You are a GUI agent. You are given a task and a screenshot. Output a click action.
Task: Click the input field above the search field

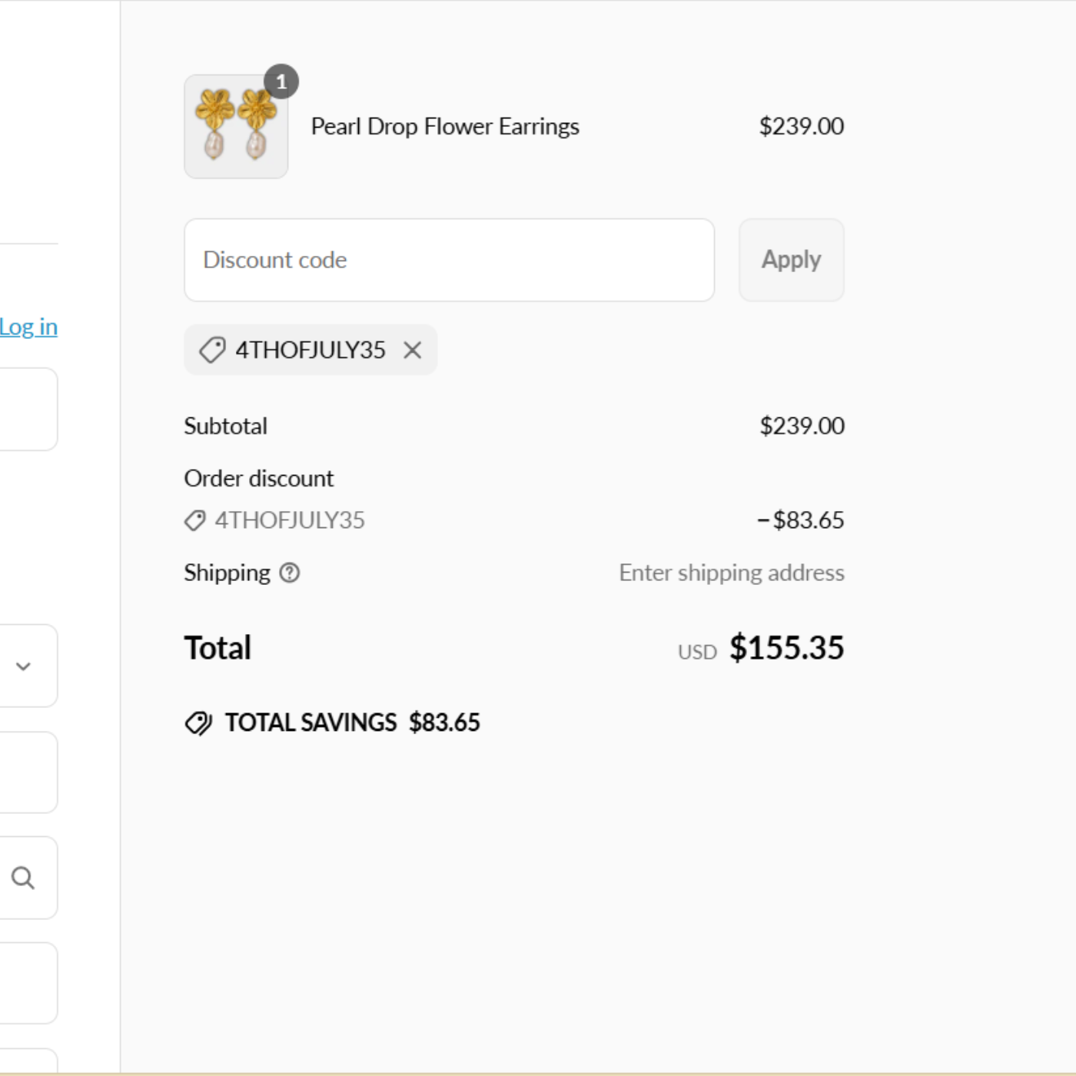[x=28, y=772]
